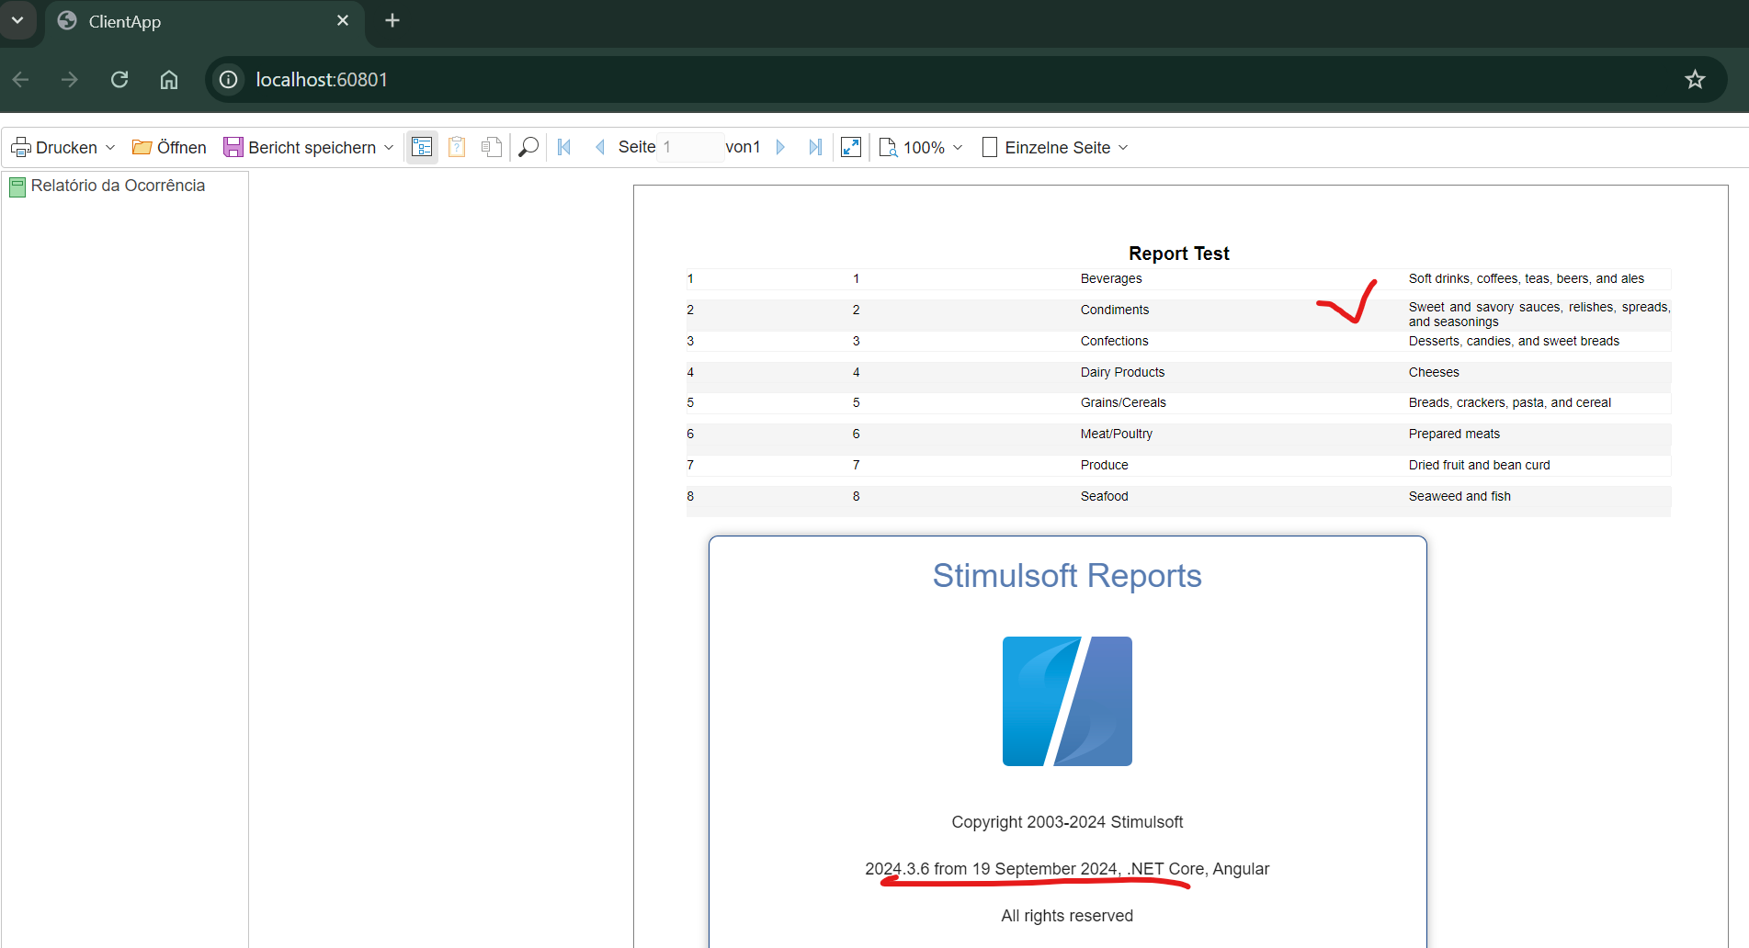Viewport: 1749px width, 948px height.
Task: Open the Einzelne Seite view mode dropdown
Action: 1055,147
